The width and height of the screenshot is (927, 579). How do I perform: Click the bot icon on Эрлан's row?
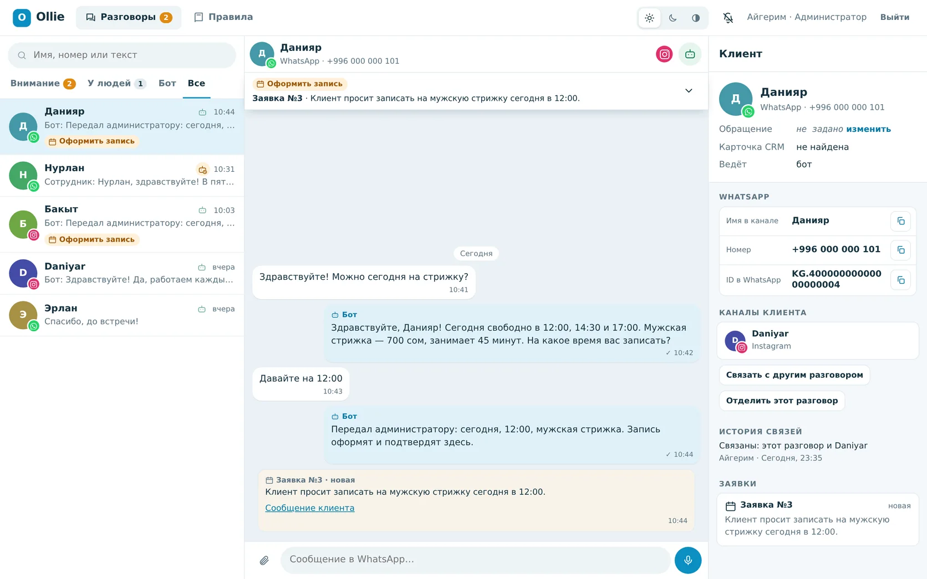(202, 309)
